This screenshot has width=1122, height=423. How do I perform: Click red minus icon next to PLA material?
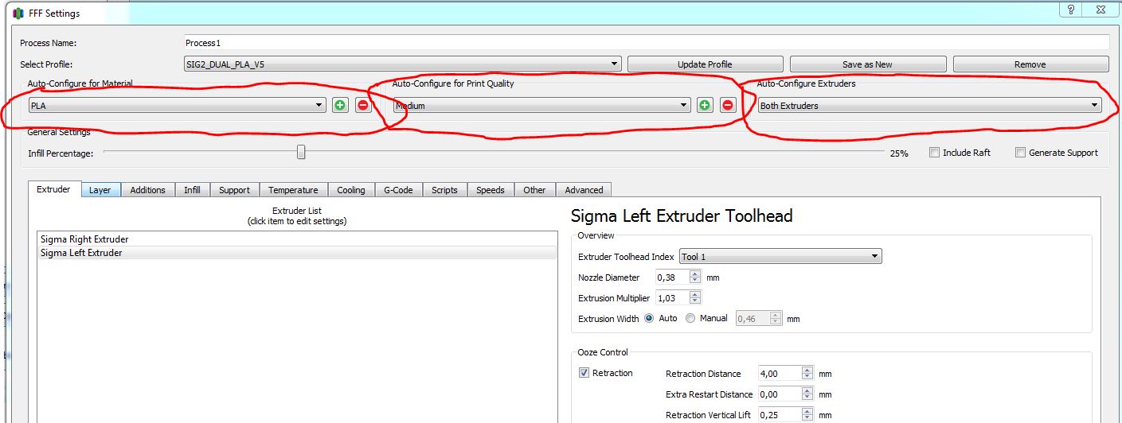[x=363, y=105]
